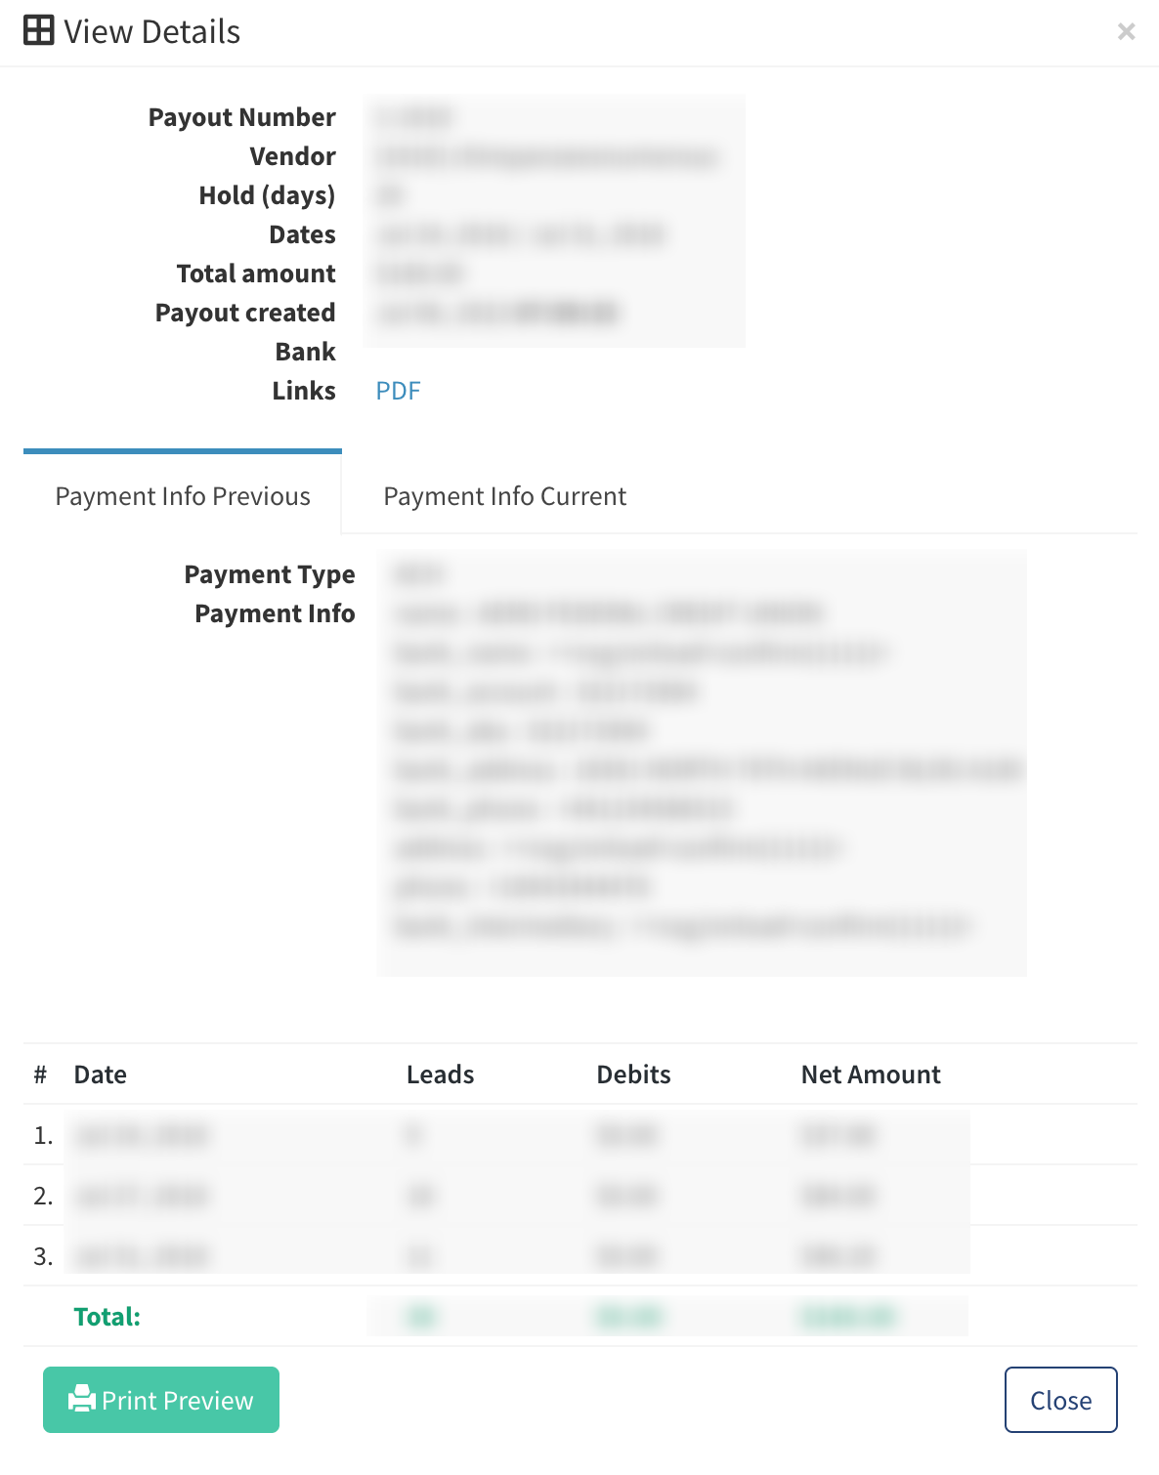
Task: Click the View Details title text
Action: (x=151, y=32)
